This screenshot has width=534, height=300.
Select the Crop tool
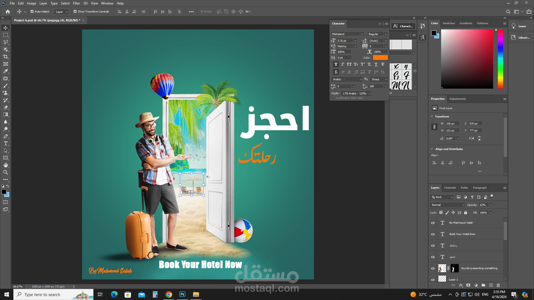tap(6, 57)
